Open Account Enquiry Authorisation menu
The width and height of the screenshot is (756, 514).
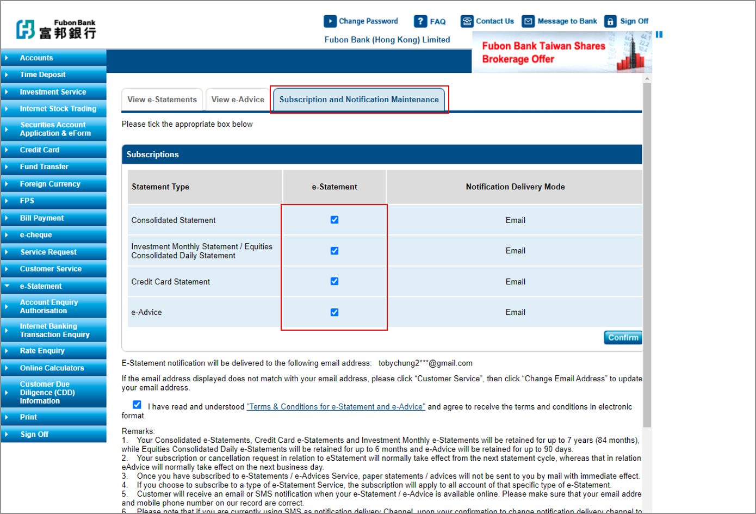(53, 306)
